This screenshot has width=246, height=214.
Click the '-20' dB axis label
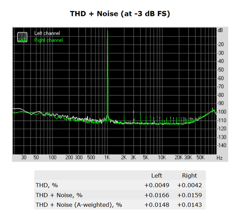(x=221, y=44)
